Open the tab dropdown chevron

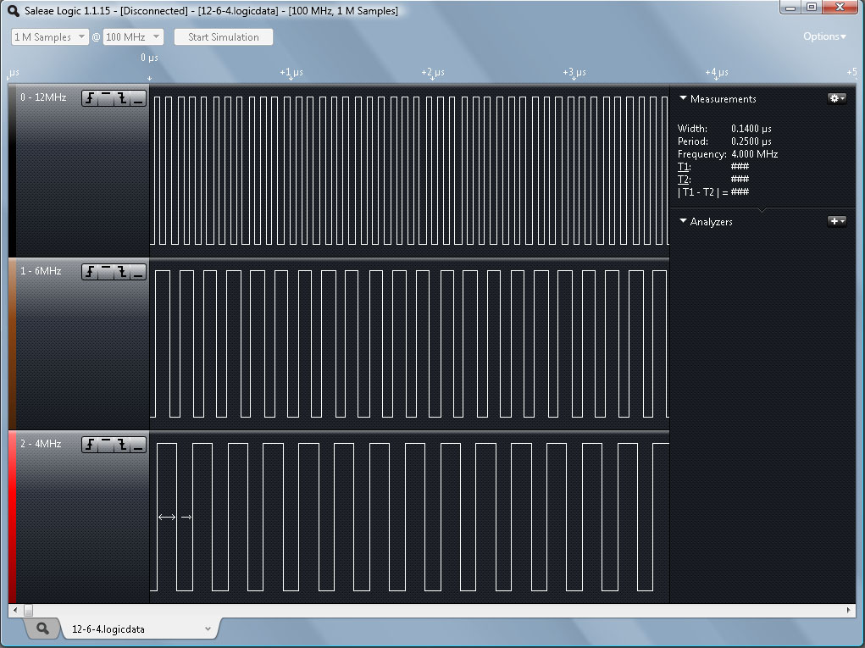(208, 629)
